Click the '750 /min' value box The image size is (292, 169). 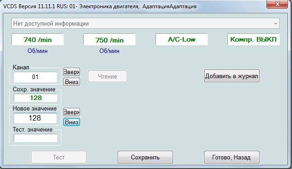tap(109, 39)
